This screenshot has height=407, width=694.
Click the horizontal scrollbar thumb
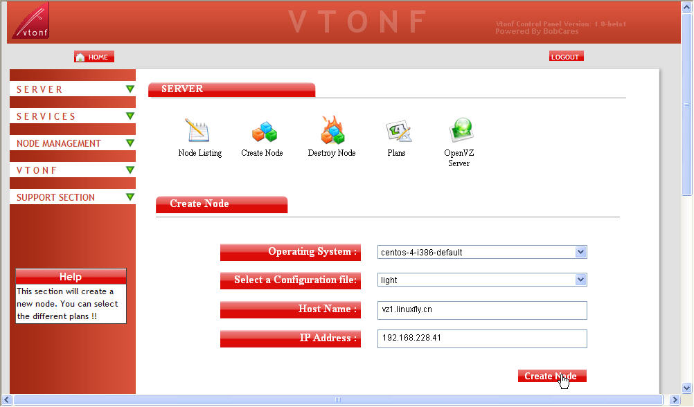coord(338,399)
